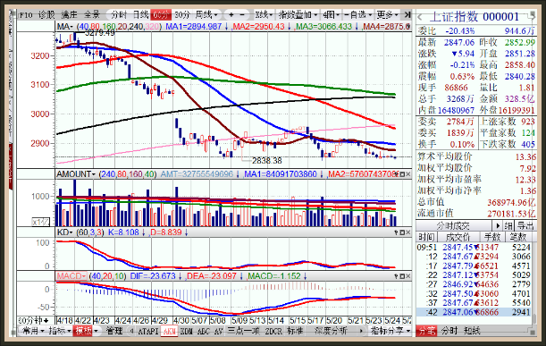Collapse side panel with double arrow icon

click(x=407, y=15)
